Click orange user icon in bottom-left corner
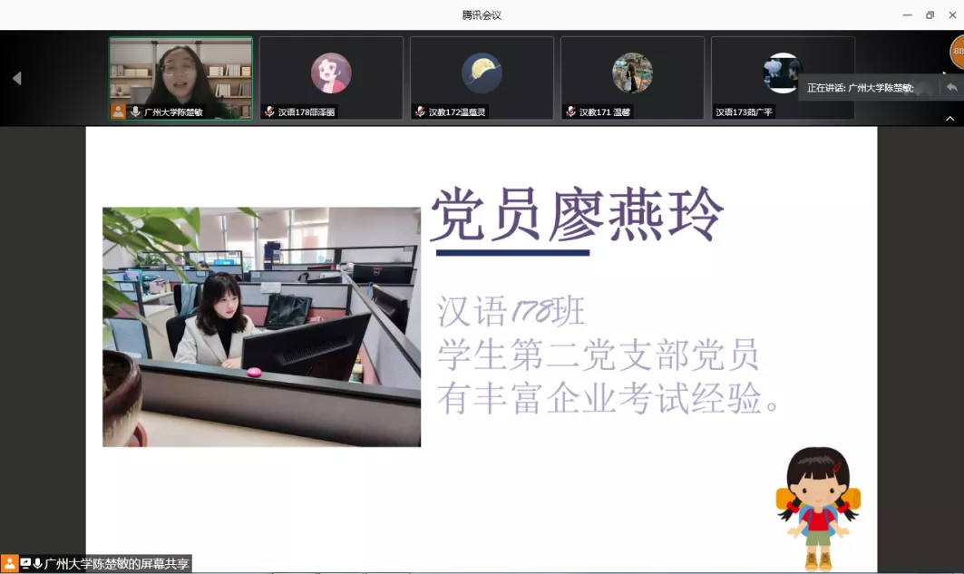The width and height of the screenshot is (964, 574). pos(10,564)
